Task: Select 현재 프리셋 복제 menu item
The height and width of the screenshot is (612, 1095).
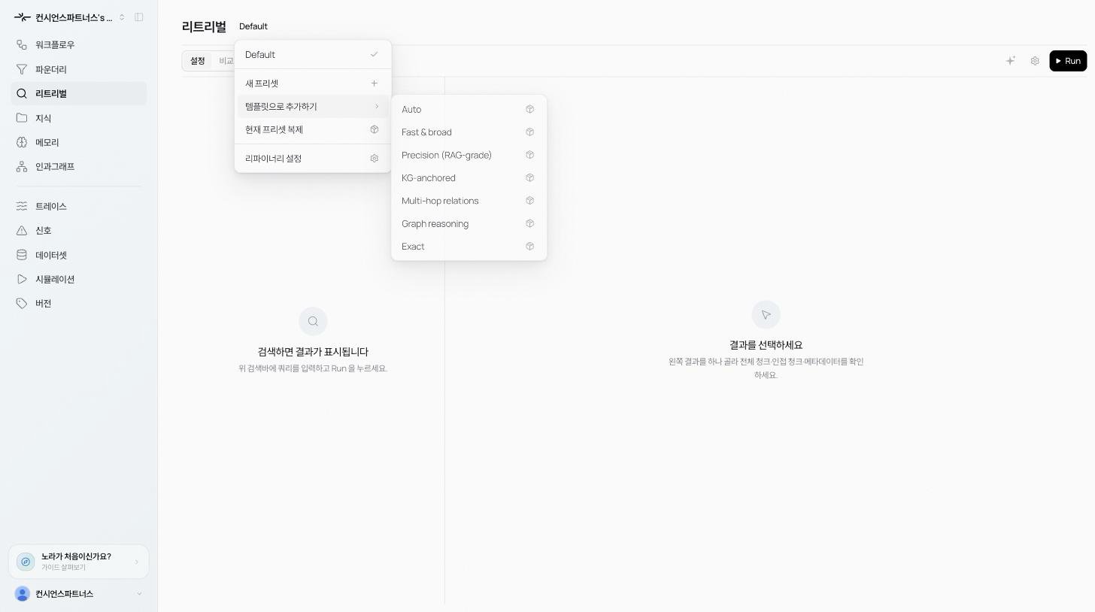Action: (313, 129)
